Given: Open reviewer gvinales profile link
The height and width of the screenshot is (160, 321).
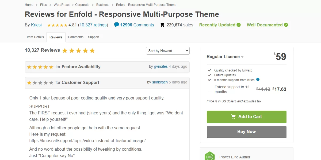Looking at the screenshot, I should tap(161, 66).
